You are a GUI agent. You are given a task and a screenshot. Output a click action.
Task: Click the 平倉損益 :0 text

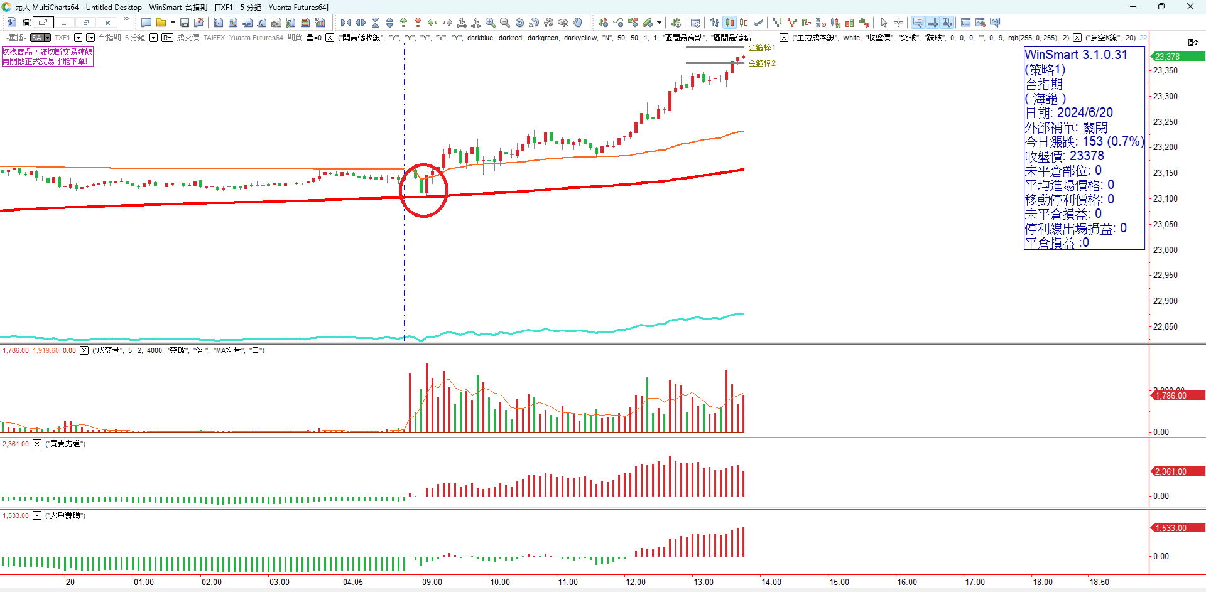1057,242
